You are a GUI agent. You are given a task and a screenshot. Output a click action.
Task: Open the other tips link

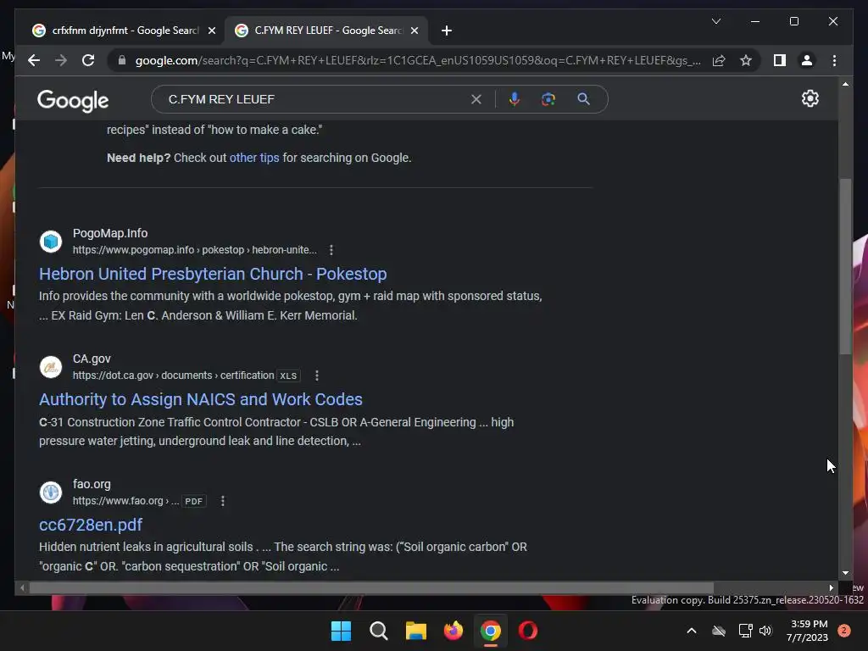point(254,158)
